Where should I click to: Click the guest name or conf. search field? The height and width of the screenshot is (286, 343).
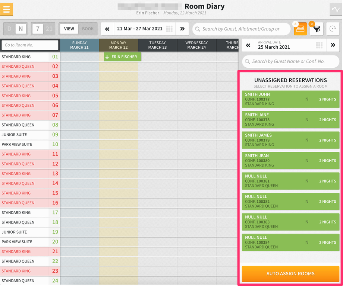click(x=291, y=61)
